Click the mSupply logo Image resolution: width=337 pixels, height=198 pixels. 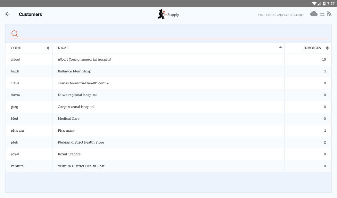[168, 14]
